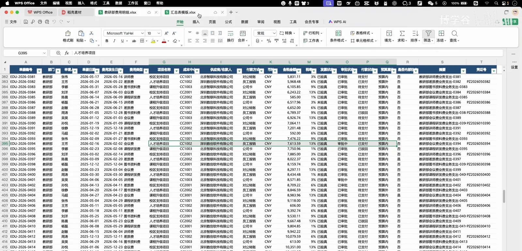522x251 pixels.
Task: Increase font size with A+ icon
Action: pyautogui.click(x=167, y=33)
